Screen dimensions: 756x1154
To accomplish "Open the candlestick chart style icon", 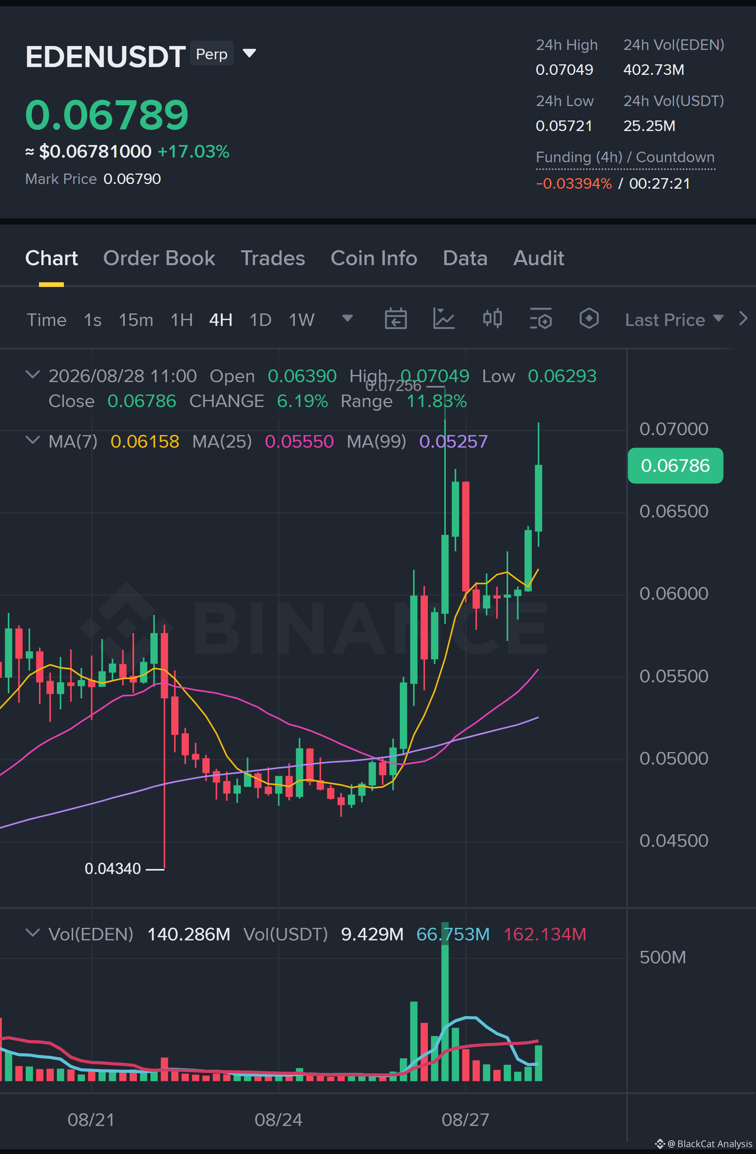I will (x=492, y=319).
